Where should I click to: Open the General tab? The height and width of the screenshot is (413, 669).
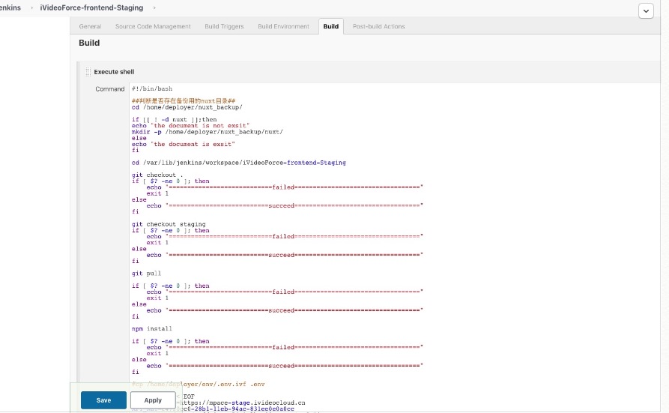90,26
